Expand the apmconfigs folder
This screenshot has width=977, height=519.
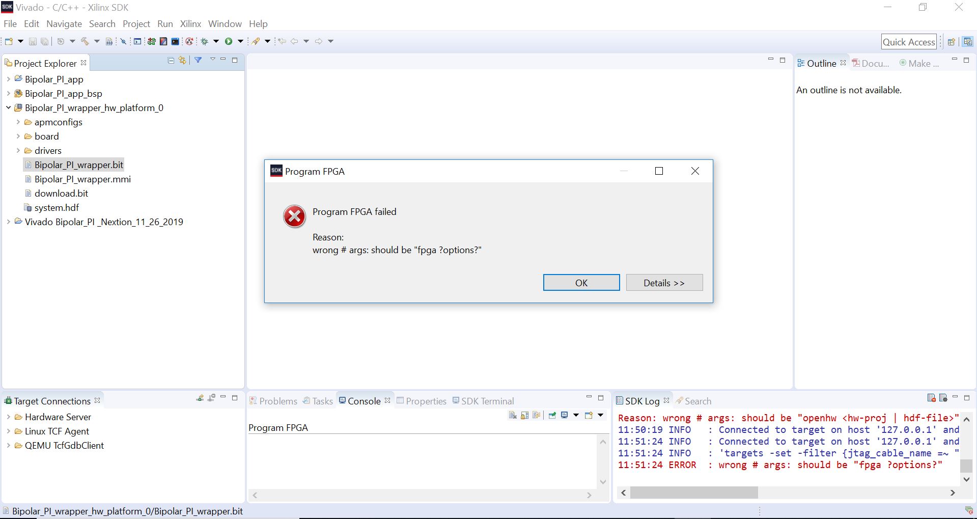point(18,122)
